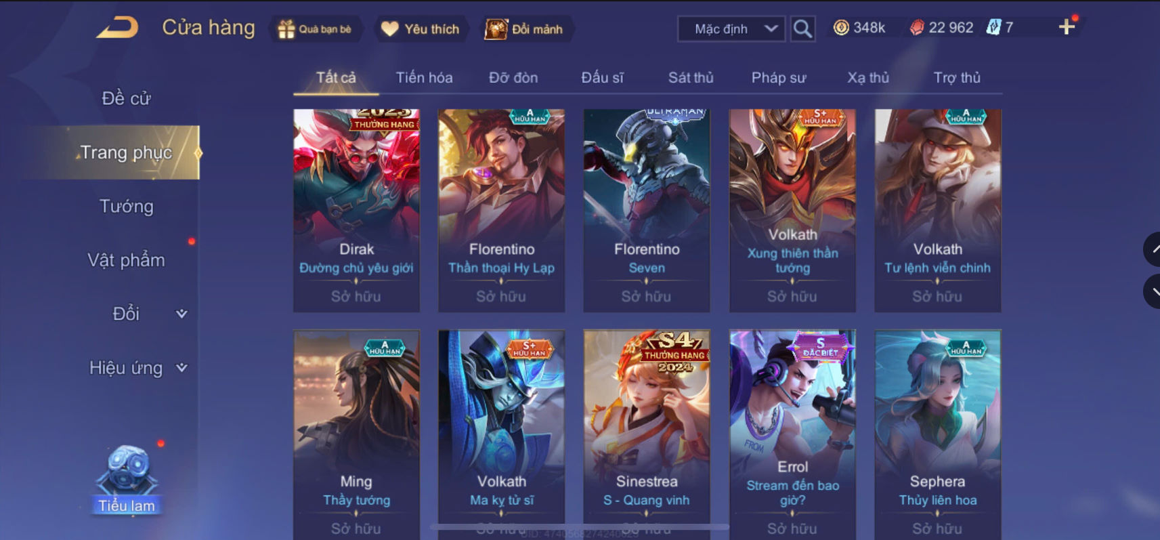
Task: Click the plus icon to add currency
Action: tap(1067, 27)
